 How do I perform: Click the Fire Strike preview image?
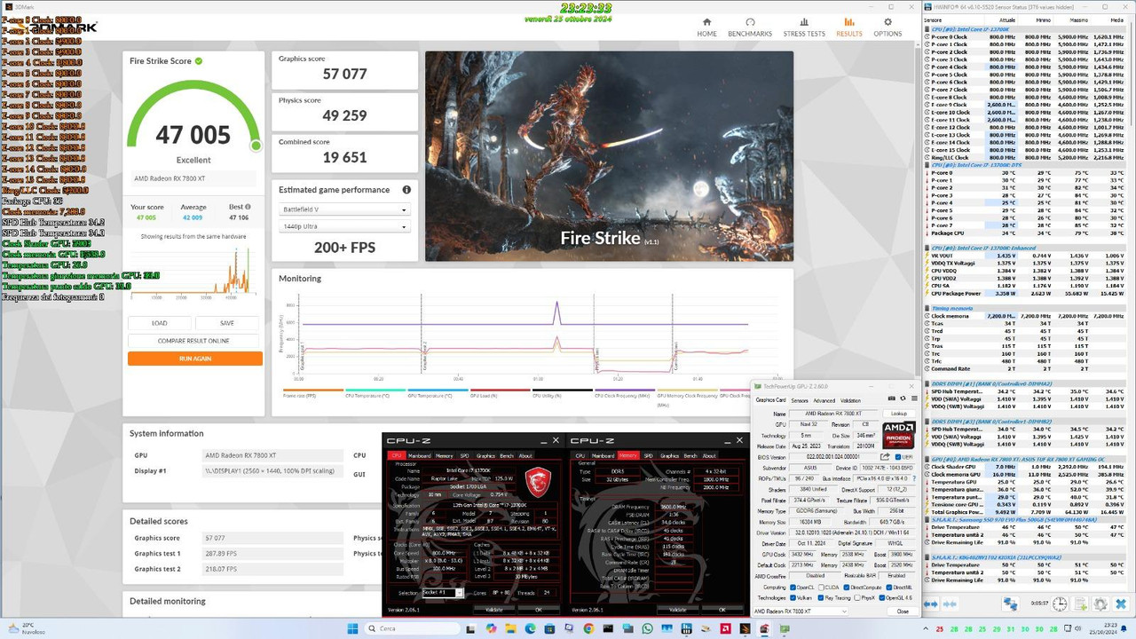[x=609, y=156]
